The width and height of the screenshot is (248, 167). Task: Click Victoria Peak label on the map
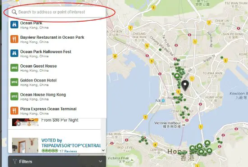pyautogui.click(x=118, y=160)
